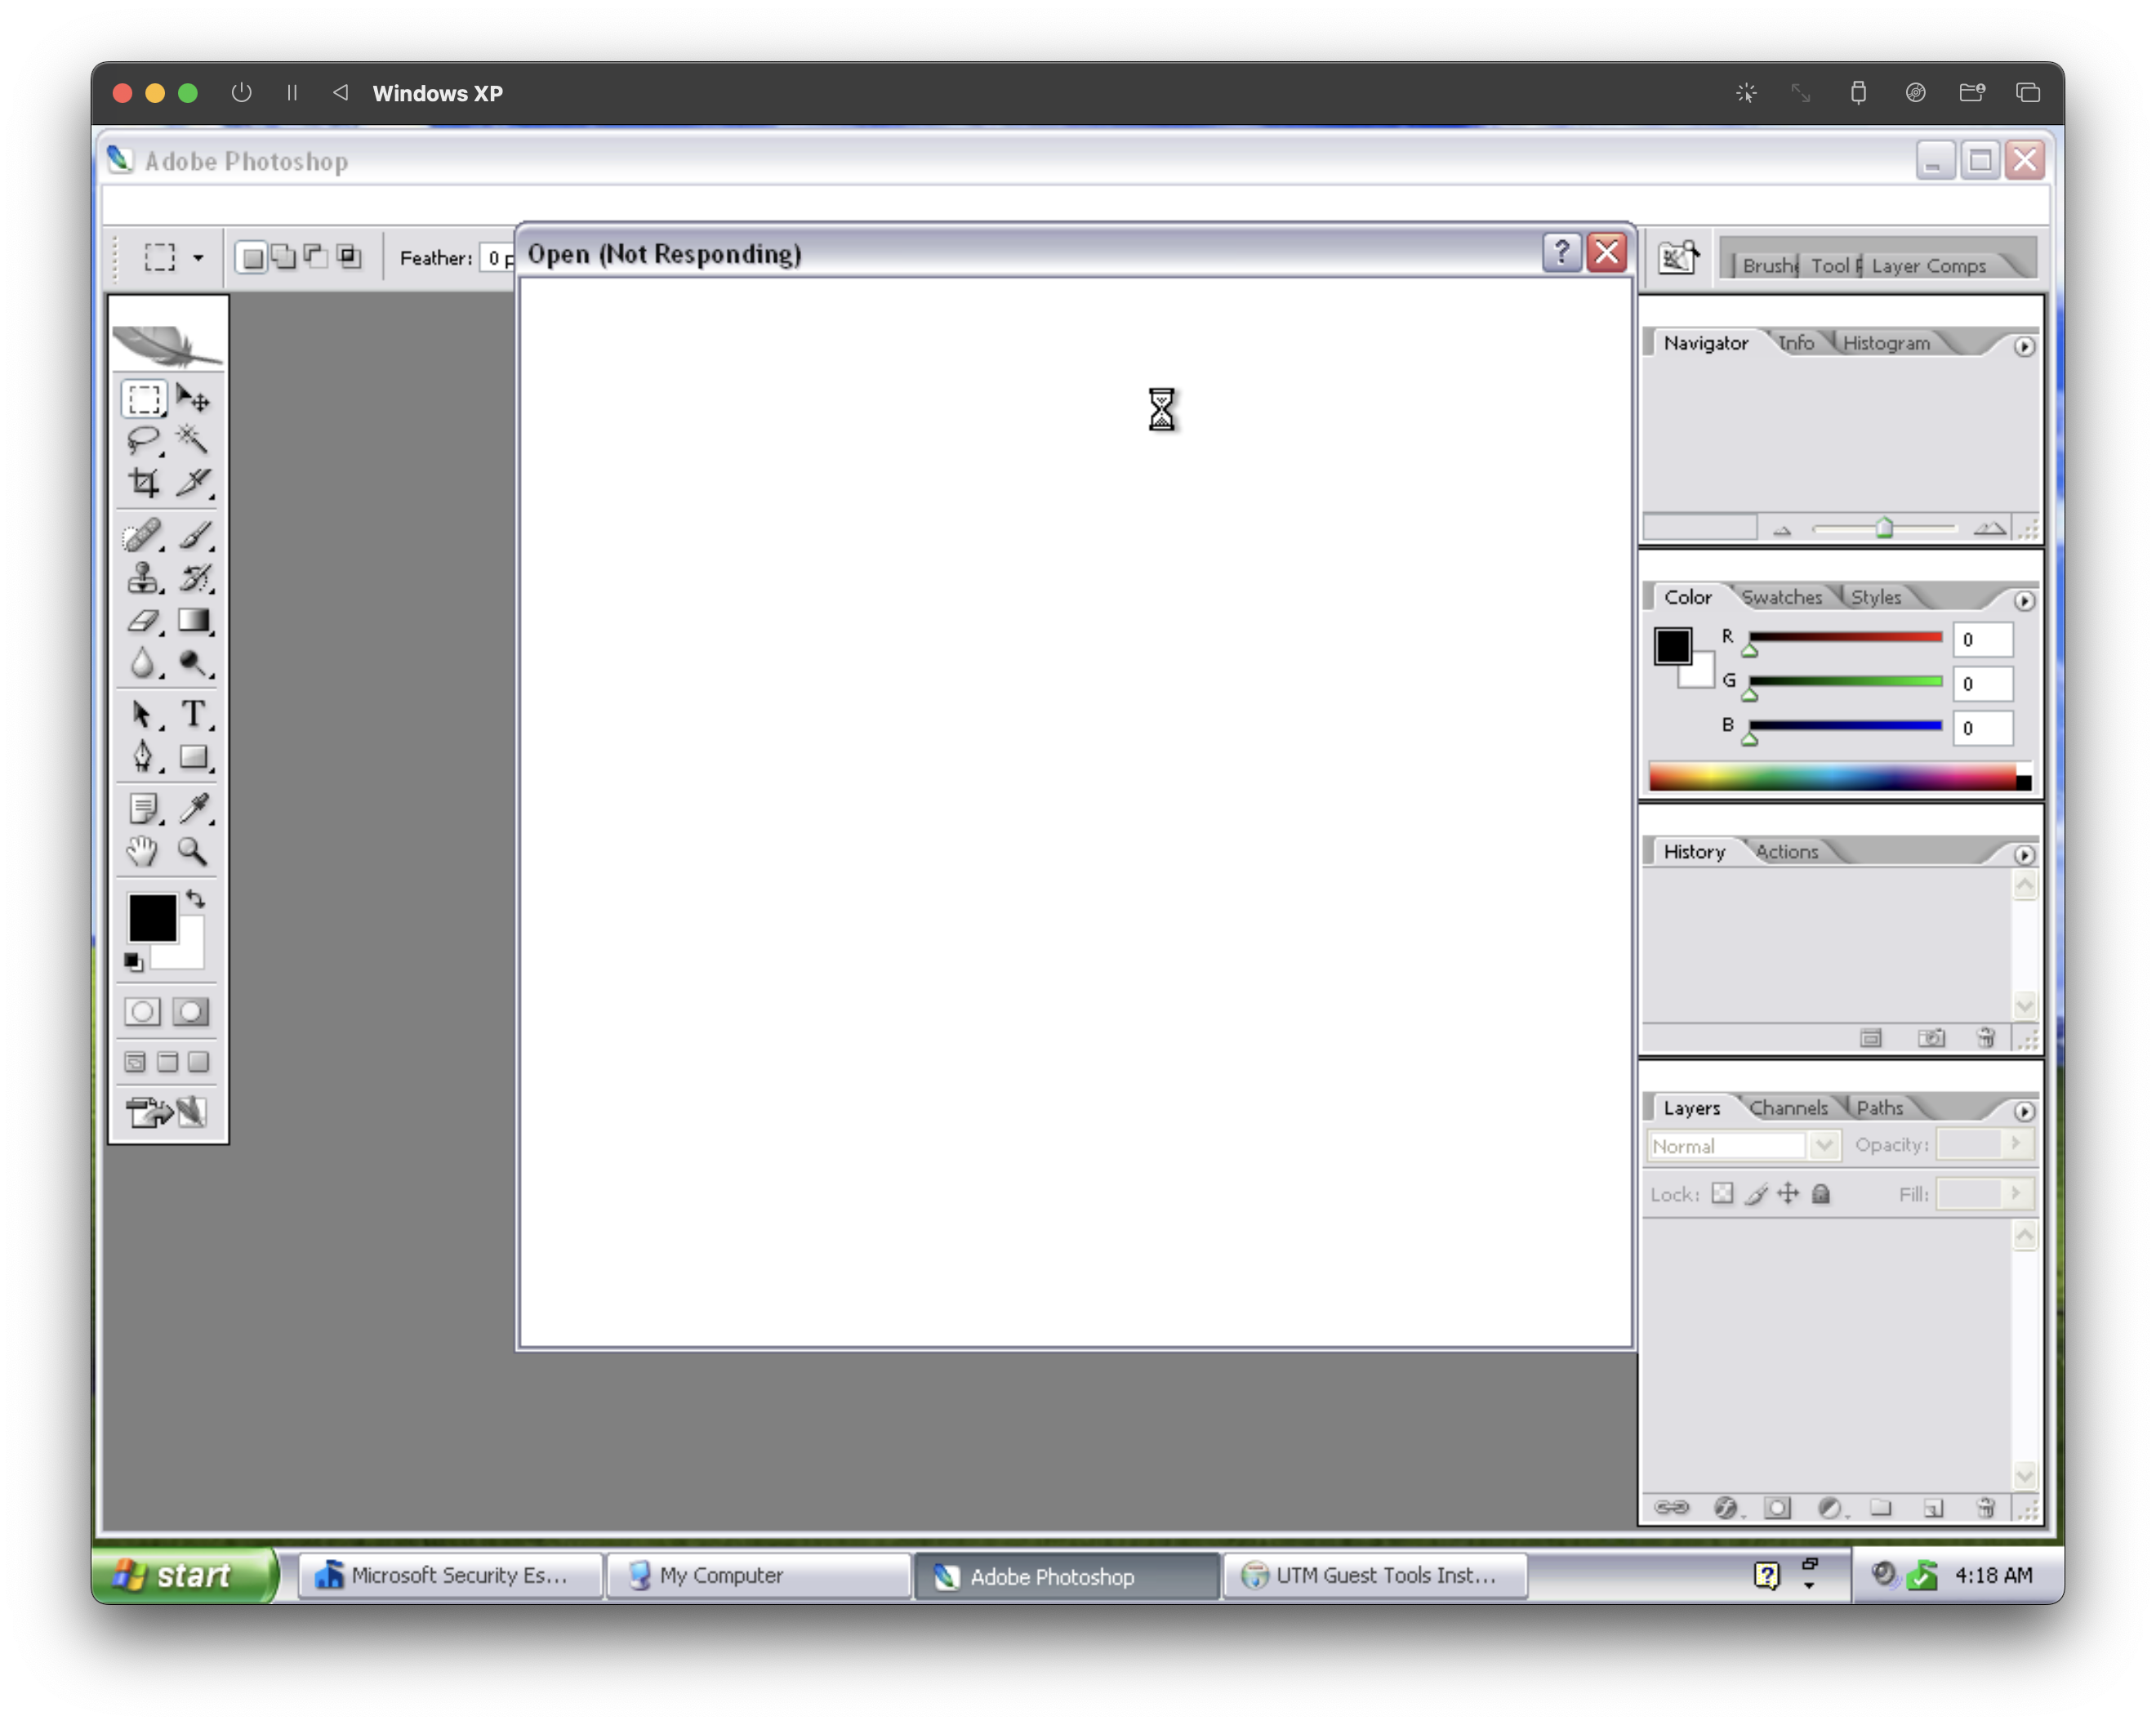Select the Pen tool
The height and width of the screenshot is (1725, 2156).
[144, 757]
